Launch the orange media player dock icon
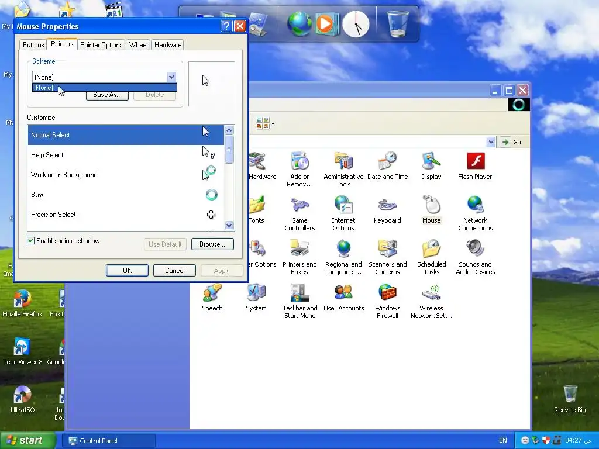 pyautogui.click(x=326, y=24)
